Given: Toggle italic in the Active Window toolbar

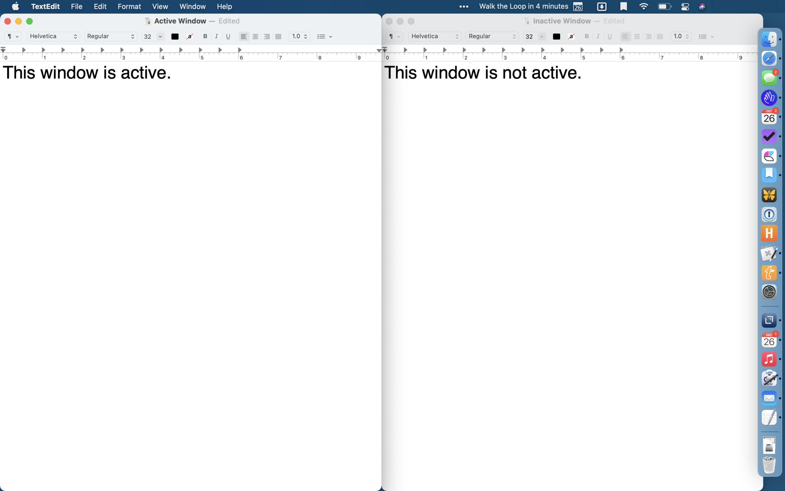Looking at the screenshot, I should coord(216,36).
